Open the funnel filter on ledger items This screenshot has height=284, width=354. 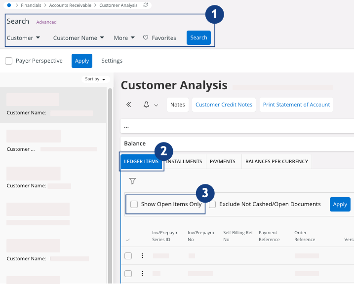132,181
